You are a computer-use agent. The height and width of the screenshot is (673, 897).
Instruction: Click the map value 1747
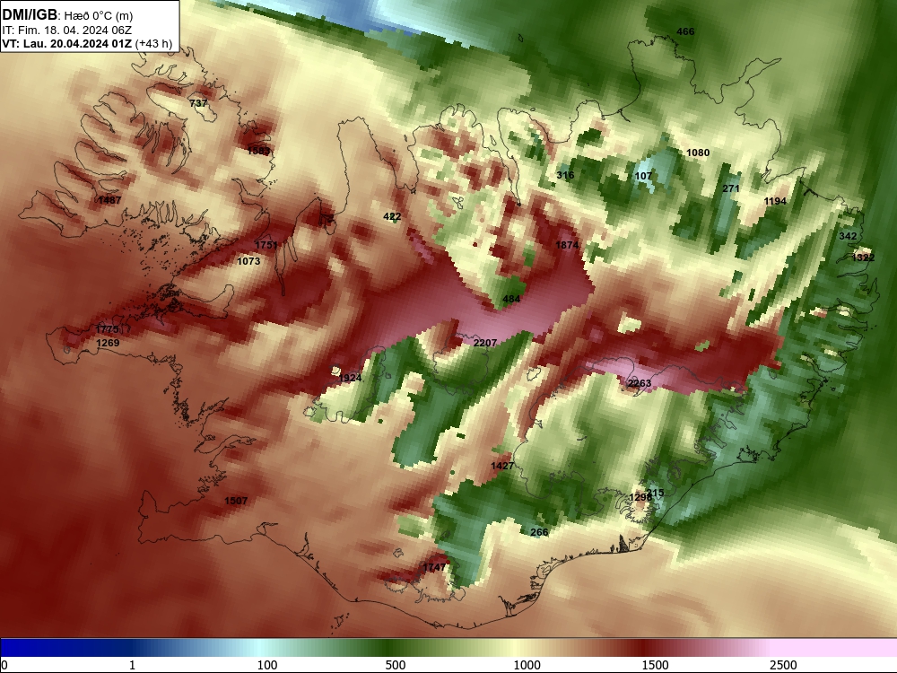click(x=434, y=567)
